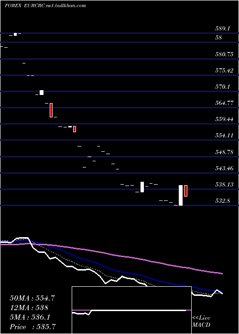Screen dimensions: 239x334
Task: Click the <<Live MACD label
Action: pos(201,321)
